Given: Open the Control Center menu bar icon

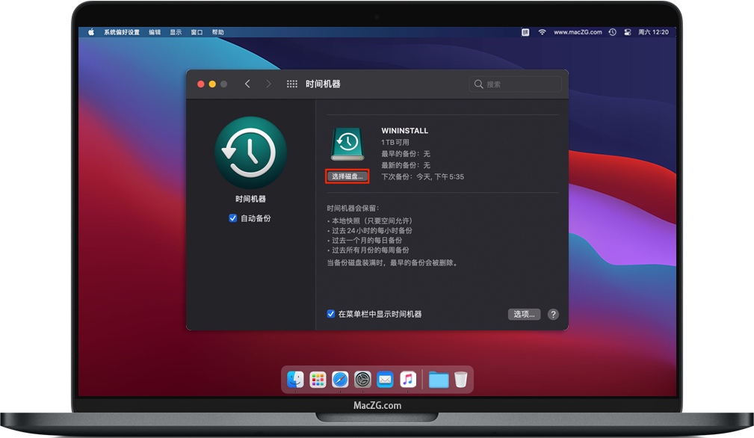Looking at the screenshot, I should [x=628, y=33].
